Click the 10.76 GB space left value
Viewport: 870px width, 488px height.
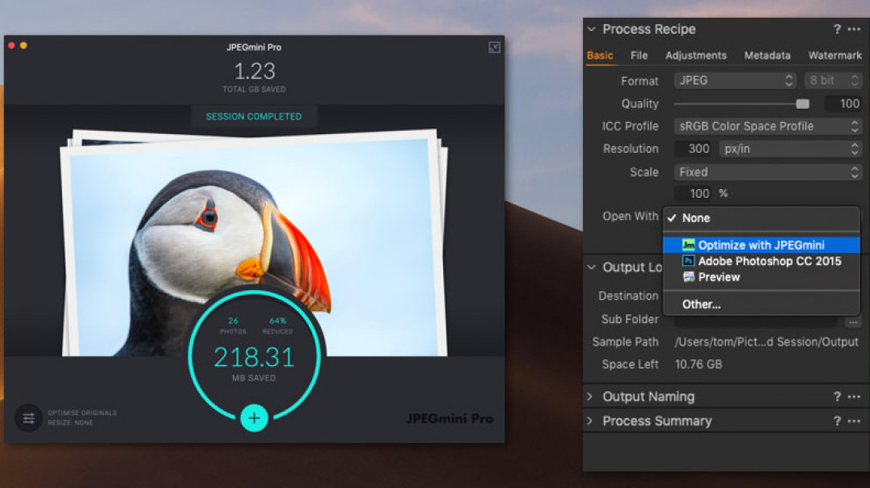point(699,364)
